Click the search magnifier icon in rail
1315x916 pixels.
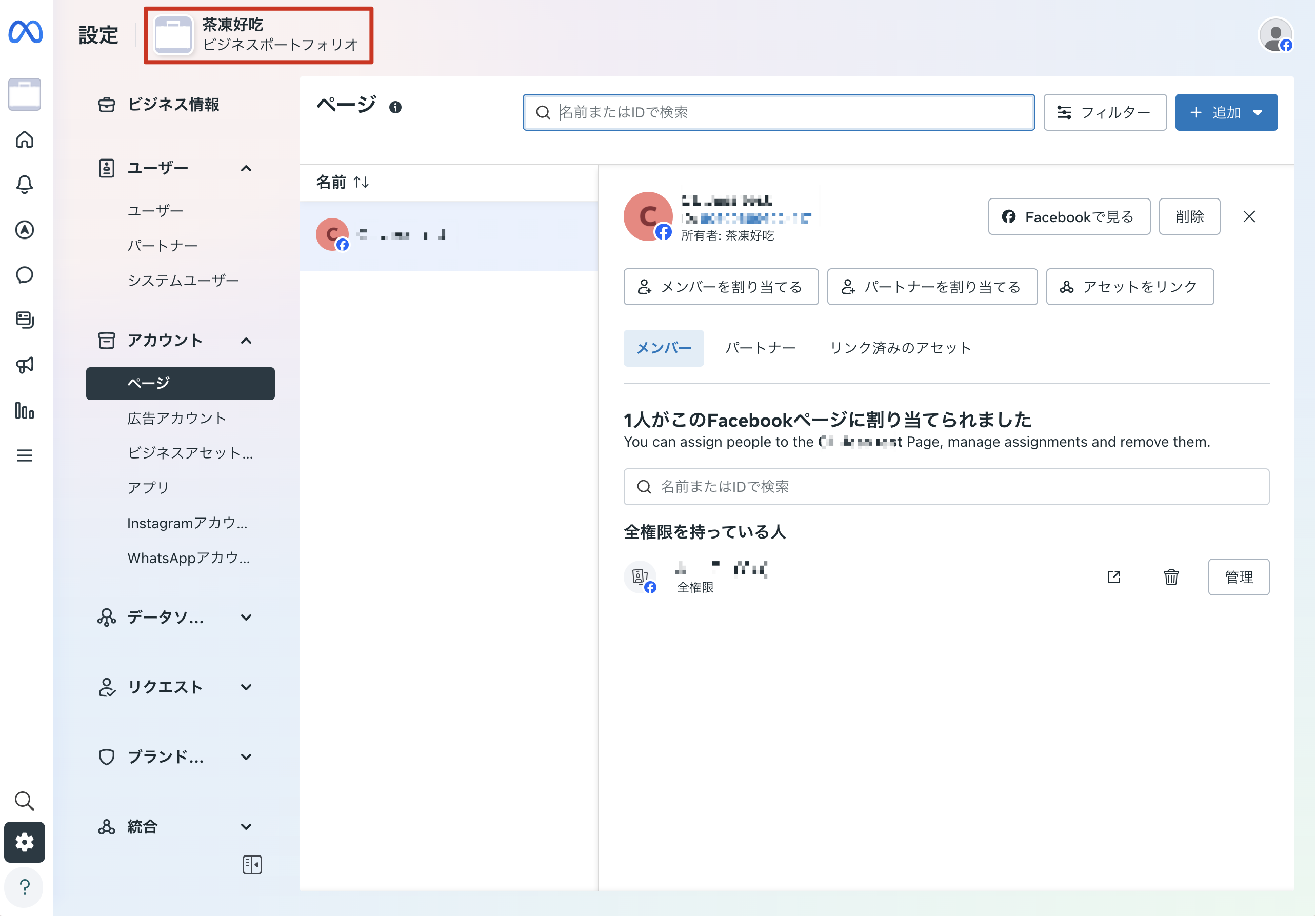pyautogui.click(x=25, y=800)
